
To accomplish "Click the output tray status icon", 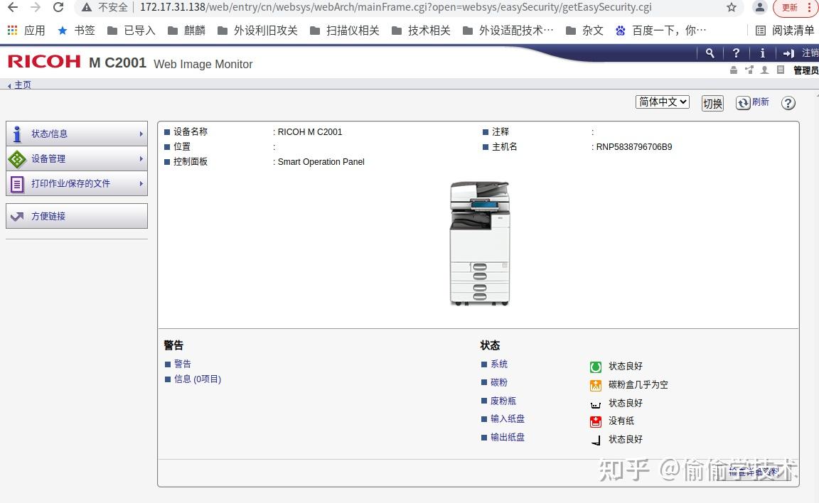I will [x=596, y=440].
